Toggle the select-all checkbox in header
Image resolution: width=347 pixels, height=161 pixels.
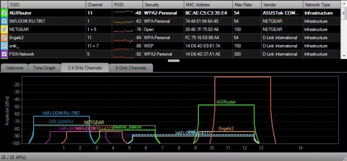[4, 4]
